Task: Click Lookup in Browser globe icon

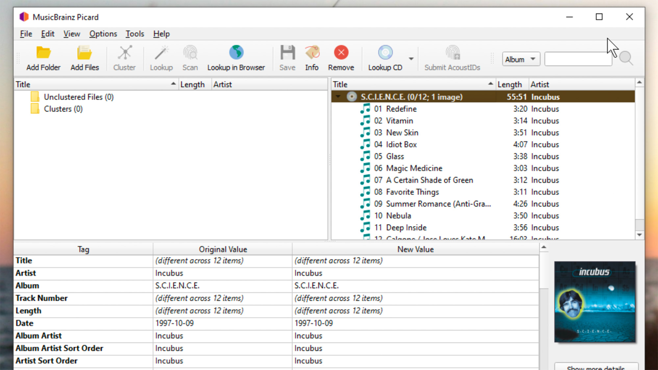Action: click(x=236, y=53)
